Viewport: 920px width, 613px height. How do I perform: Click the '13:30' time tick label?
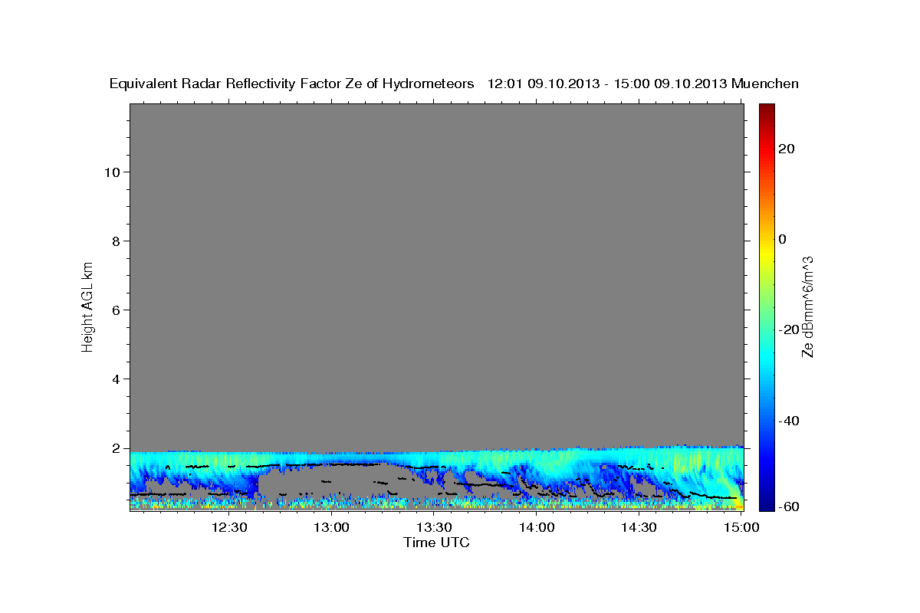[x=434, y=527]
